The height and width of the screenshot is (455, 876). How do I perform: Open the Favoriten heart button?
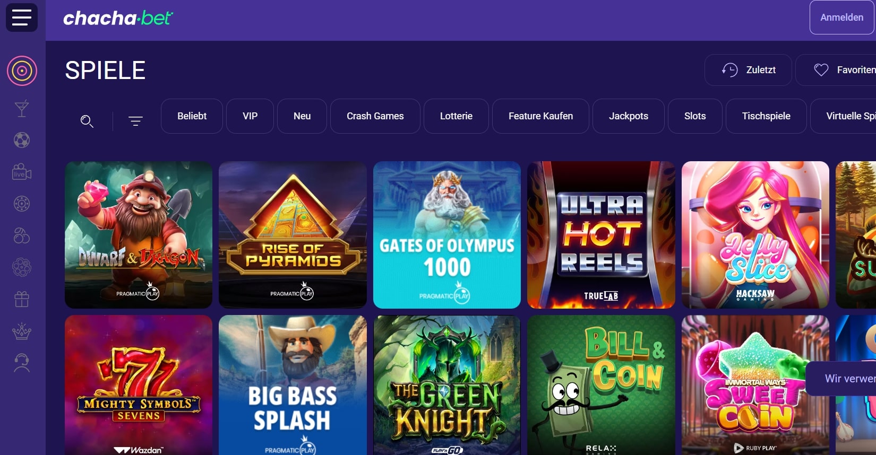(836, 70)
